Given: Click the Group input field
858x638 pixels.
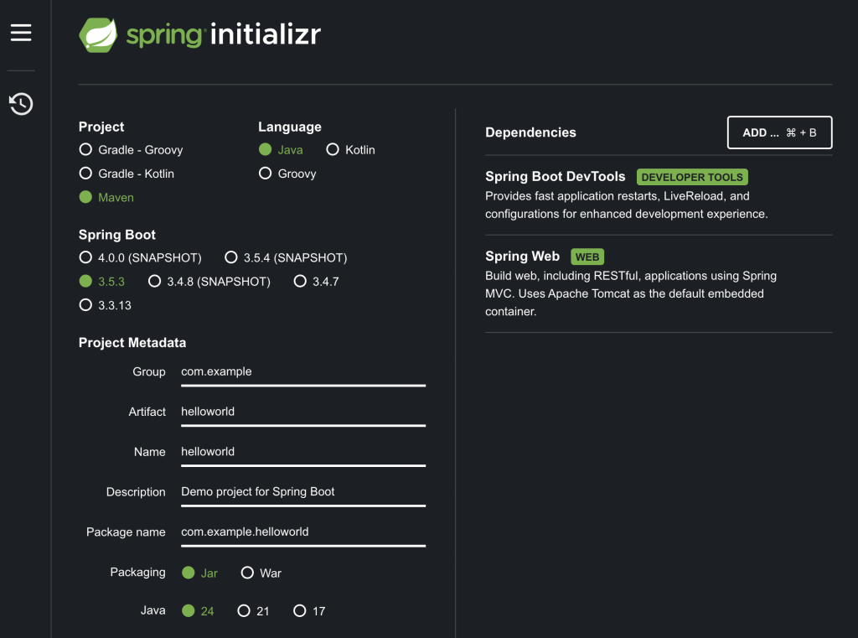Looking at the screenshot, I should click(x=303, y=372).
